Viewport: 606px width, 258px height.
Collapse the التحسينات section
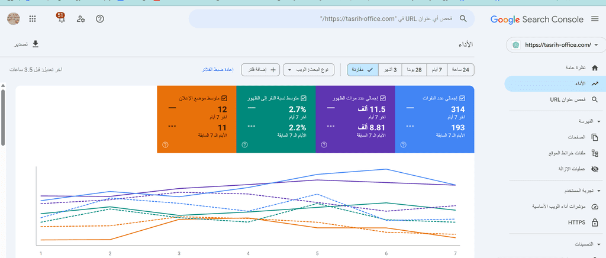pyautogui.click(x=599, y=244)
